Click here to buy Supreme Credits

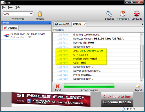pos(117,99)
